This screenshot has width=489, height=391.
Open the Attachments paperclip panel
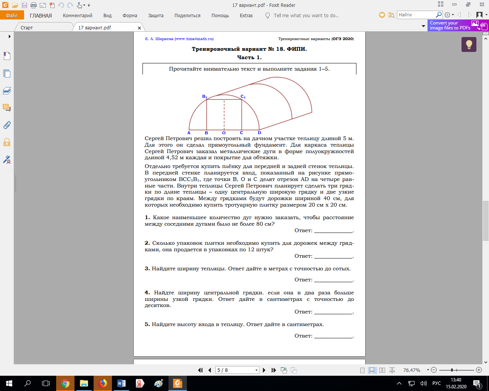(7, 125)
